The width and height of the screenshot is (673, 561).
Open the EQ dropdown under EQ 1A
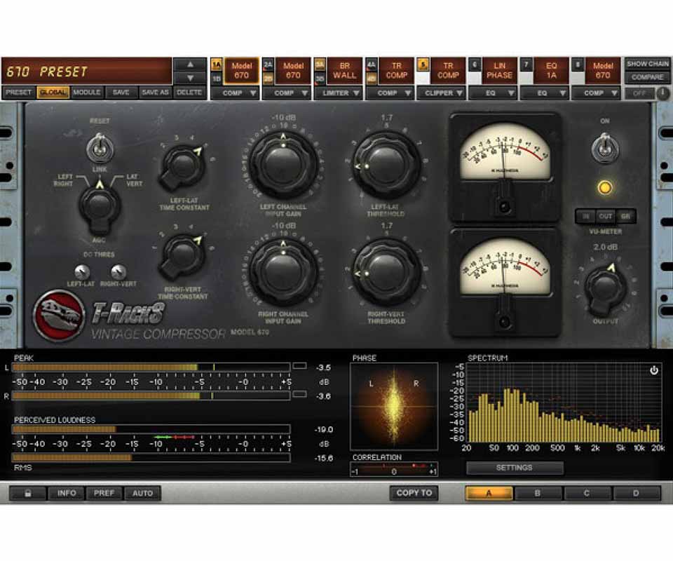coord(545,93)
